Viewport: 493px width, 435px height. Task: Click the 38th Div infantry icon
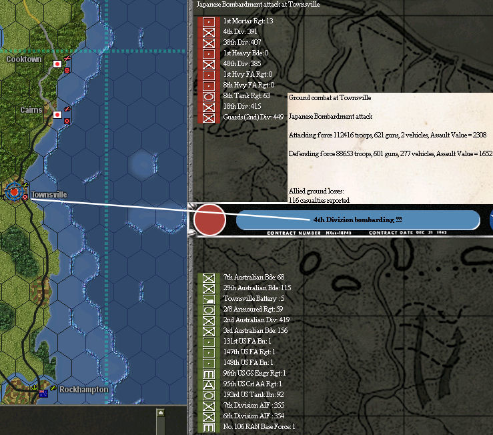coord(209,43)
